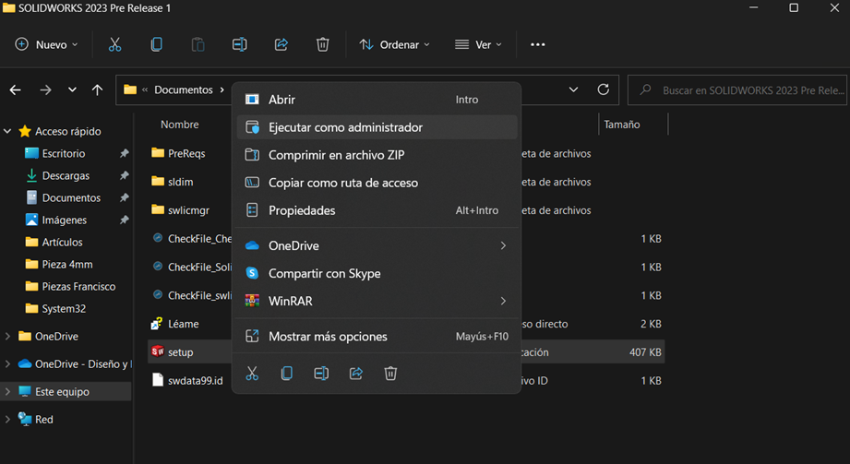Expand the address bar history dropdown

(x=573, y=89)
